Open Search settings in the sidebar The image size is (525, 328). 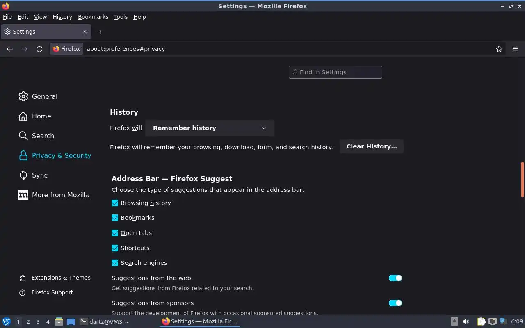pos(36,136)
